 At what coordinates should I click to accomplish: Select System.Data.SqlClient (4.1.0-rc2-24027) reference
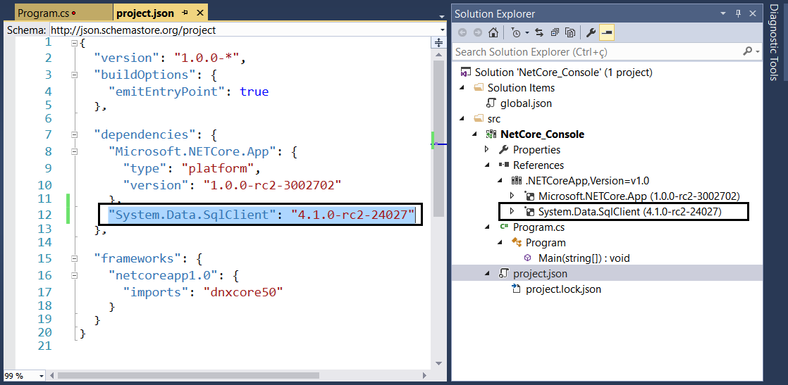(629, 212)
